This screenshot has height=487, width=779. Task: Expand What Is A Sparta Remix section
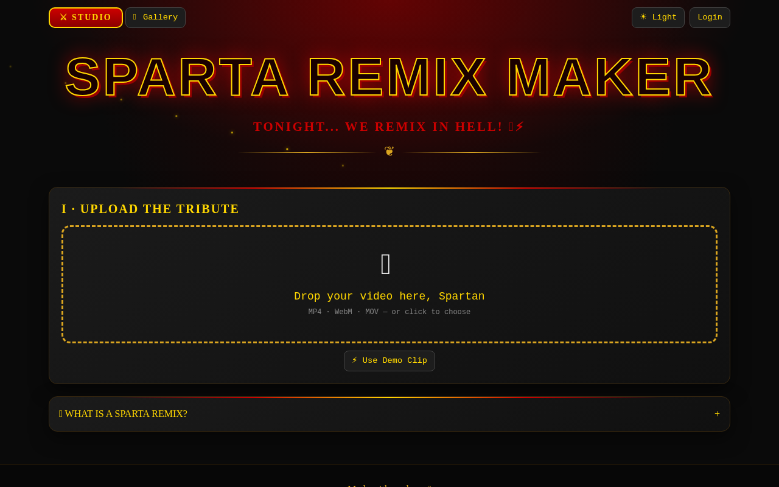click(x=389, y=414)
